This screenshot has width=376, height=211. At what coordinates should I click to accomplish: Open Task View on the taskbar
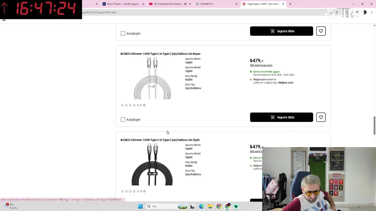point(192,206)
